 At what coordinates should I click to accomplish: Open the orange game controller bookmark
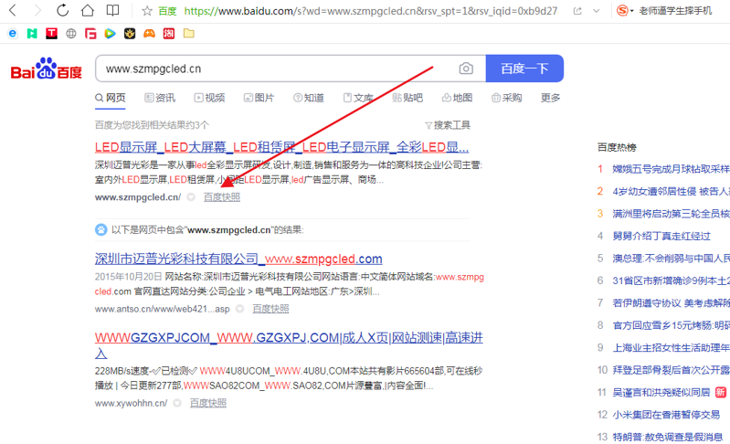149,34
